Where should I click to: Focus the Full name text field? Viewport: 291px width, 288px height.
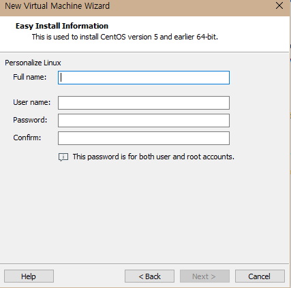click(x=144, y=78)
